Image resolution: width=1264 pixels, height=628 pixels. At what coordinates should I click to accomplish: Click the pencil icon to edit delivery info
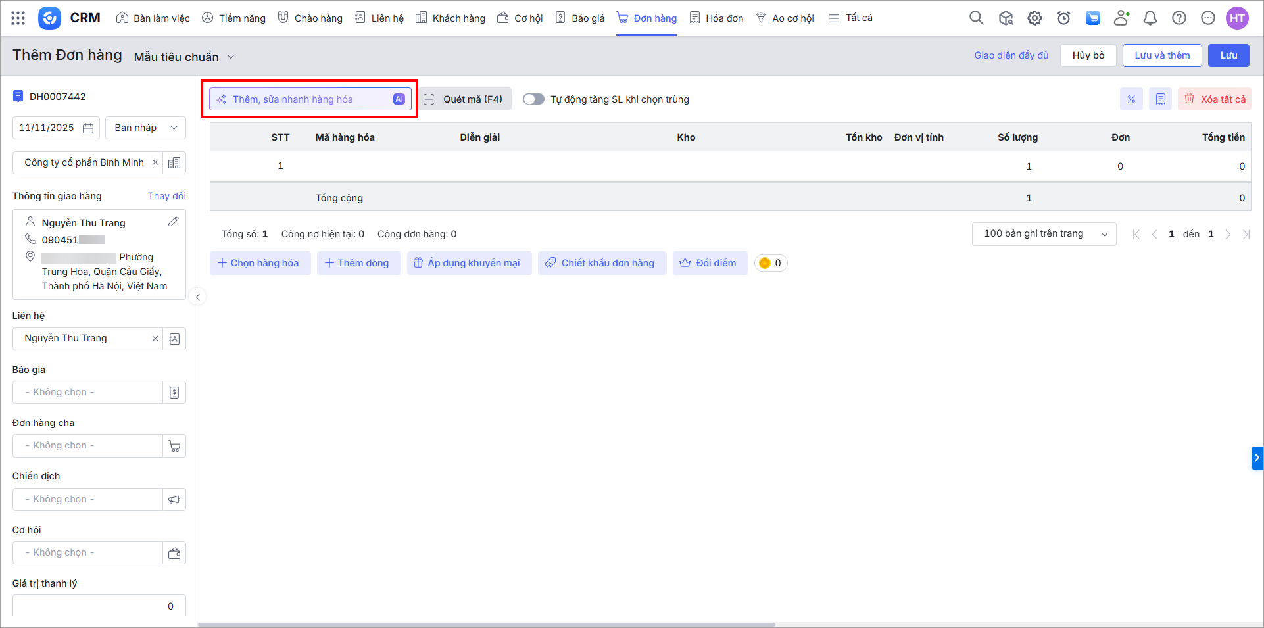point(173,222)
